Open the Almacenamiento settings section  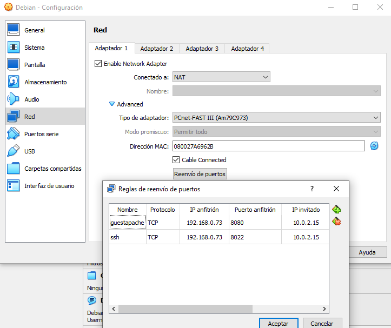(x=45, y=82)
